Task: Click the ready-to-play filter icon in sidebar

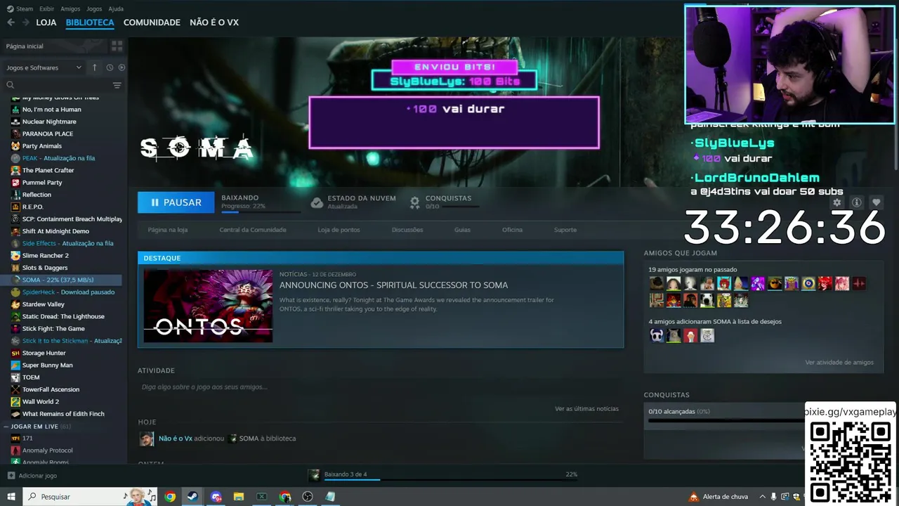Action: [122, 67]
